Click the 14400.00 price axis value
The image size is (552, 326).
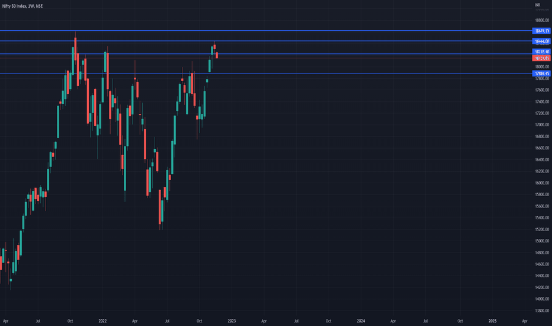(x=542, y=276)
